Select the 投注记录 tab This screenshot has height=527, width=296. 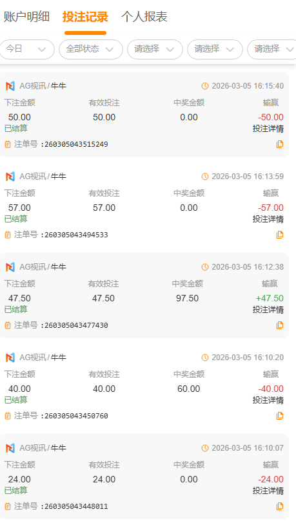[85, 16]
